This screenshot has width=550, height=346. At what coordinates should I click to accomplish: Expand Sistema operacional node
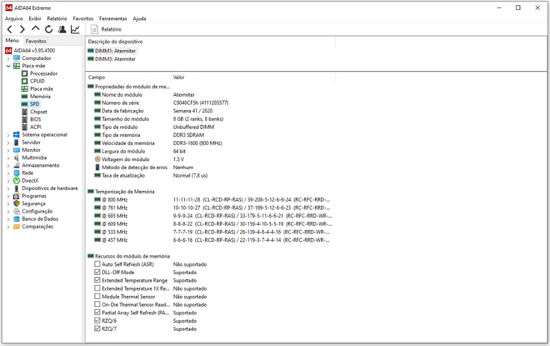point(8,135)
